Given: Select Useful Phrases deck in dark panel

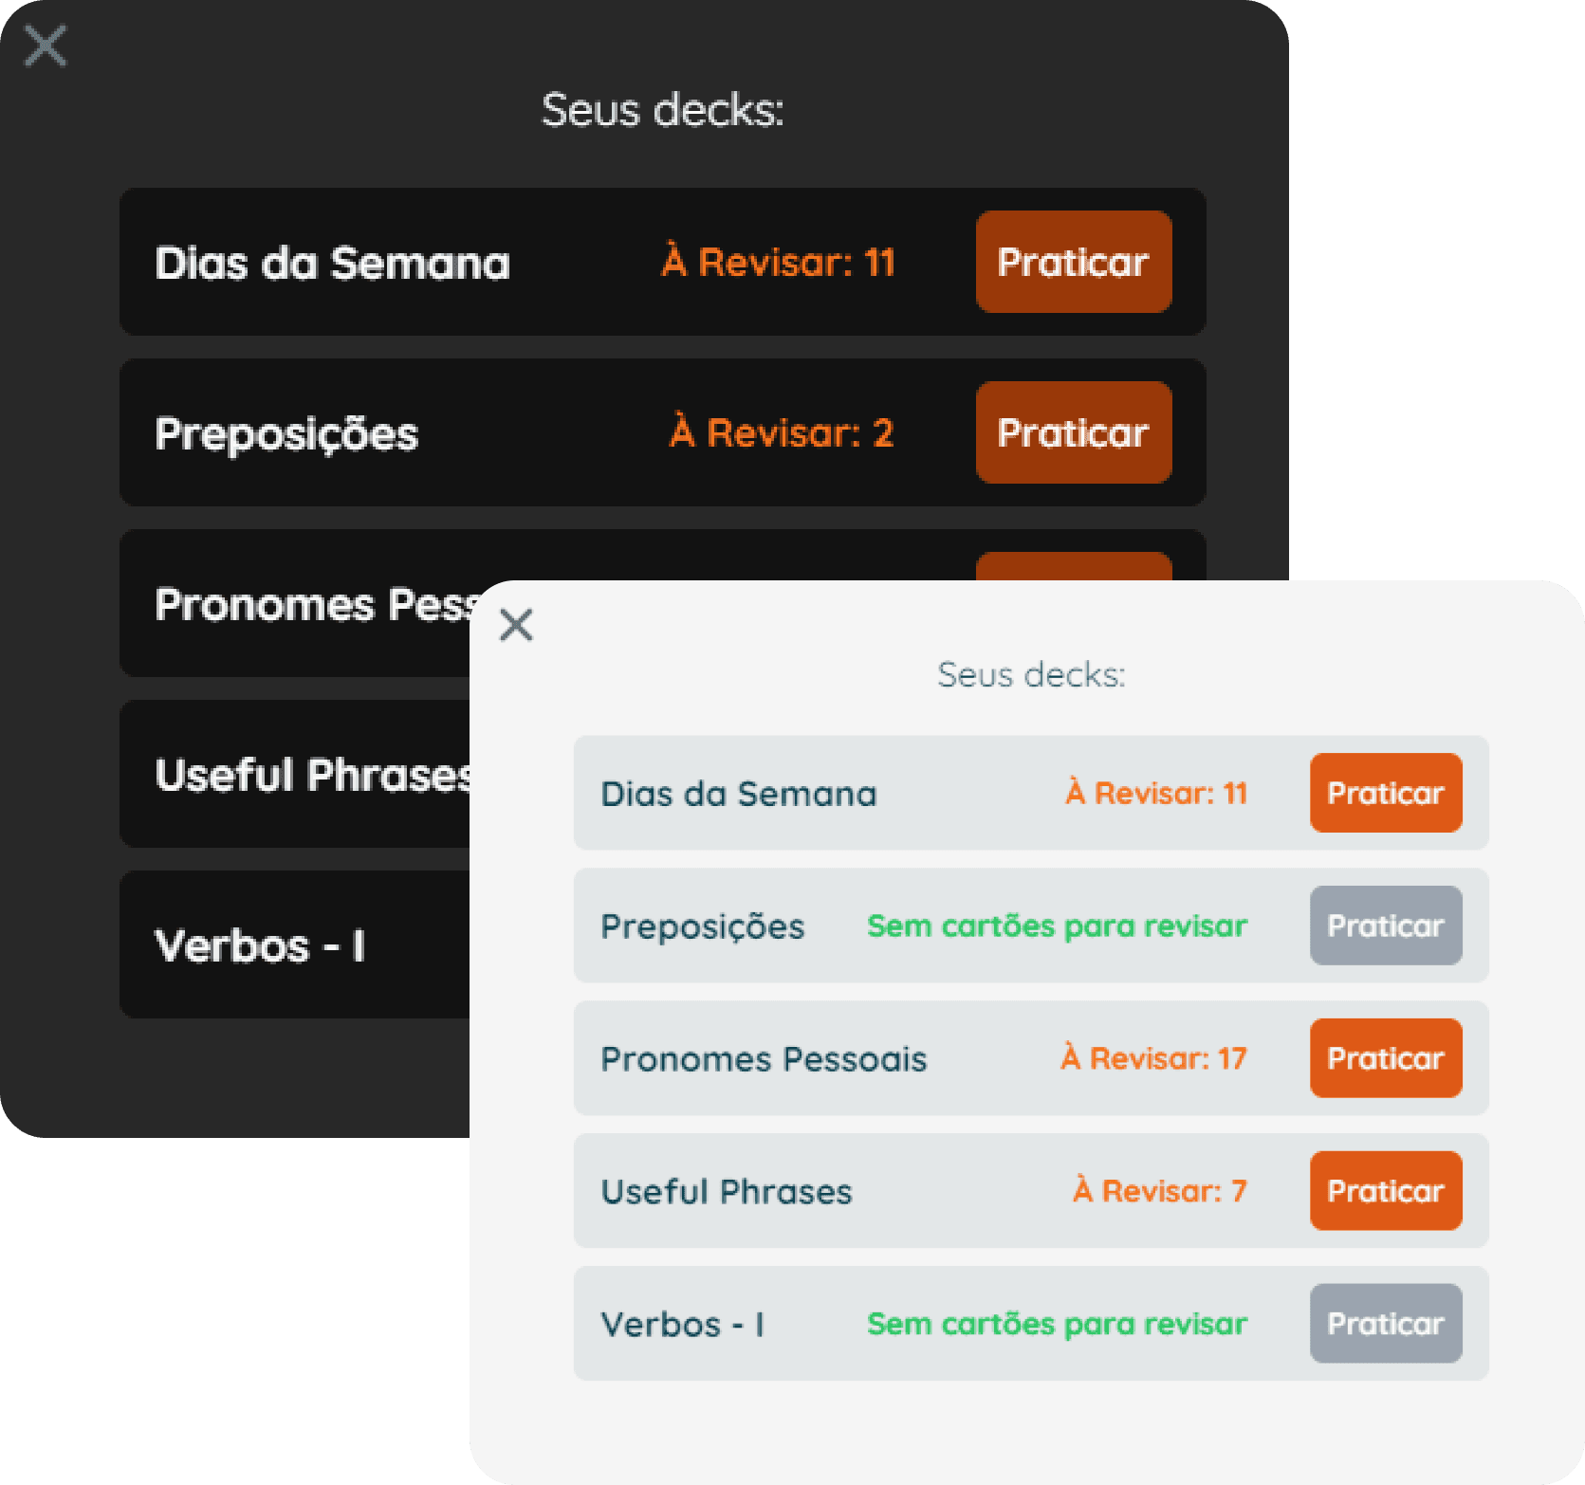Looking at the screenshot, I should click(x=313, y=775).
